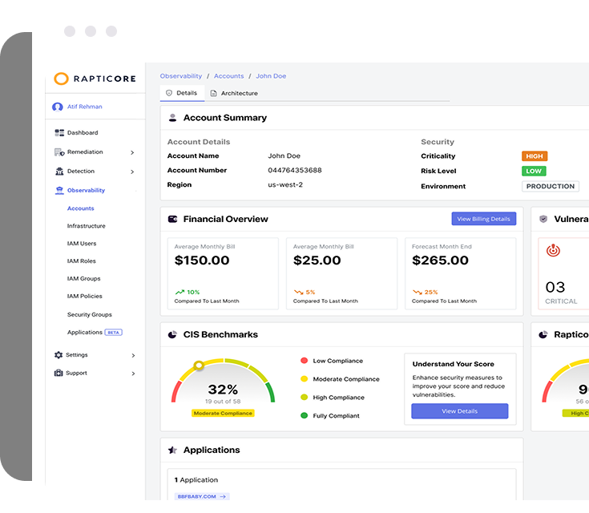The width and height of the screenshot is (589, 513).
Task: Click the Dashboard icon in sidebar
Action: tap(59, 132)
